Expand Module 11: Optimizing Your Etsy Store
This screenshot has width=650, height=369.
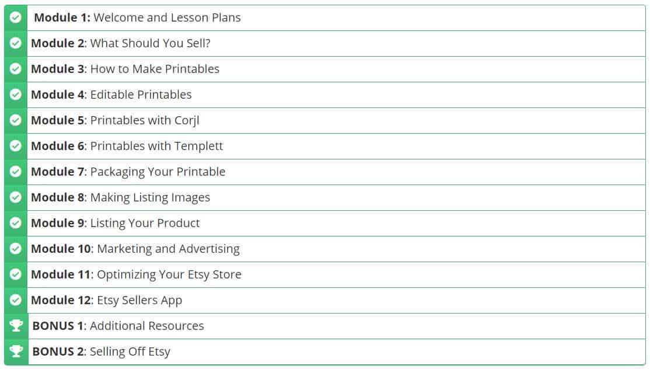(336, 275)
